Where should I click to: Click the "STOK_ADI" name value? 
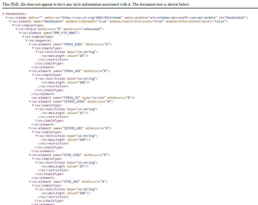pyautogui.click(x=71, y=182)
